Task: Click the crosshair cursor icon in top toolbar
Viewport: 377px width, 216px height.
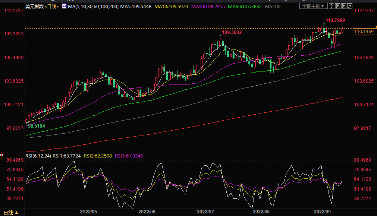Action: tap(331, 6)
